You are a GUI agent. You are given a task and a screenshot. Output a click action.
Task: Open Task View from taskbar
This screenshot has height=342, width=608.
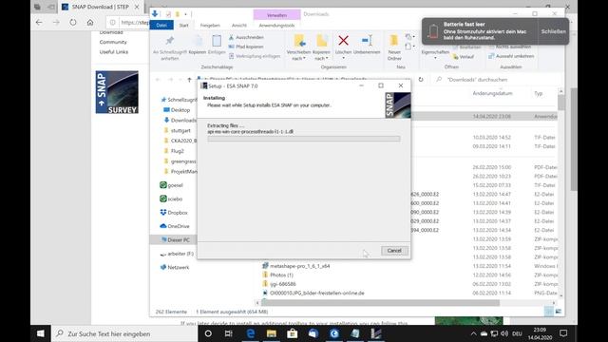pyautogui.click(x=229, y=333)
